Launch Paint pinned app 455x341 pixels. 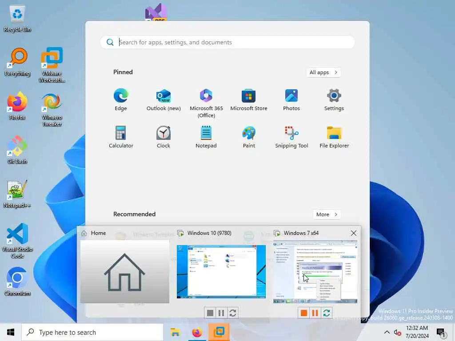click(249, 137)
